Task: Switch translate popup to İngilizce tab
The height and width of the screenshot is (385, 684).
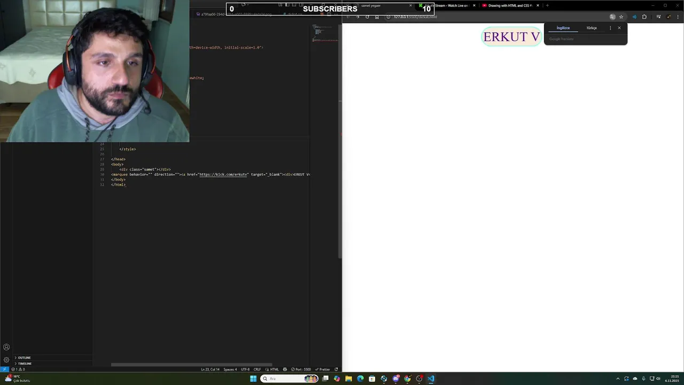Action: [563, 28]
